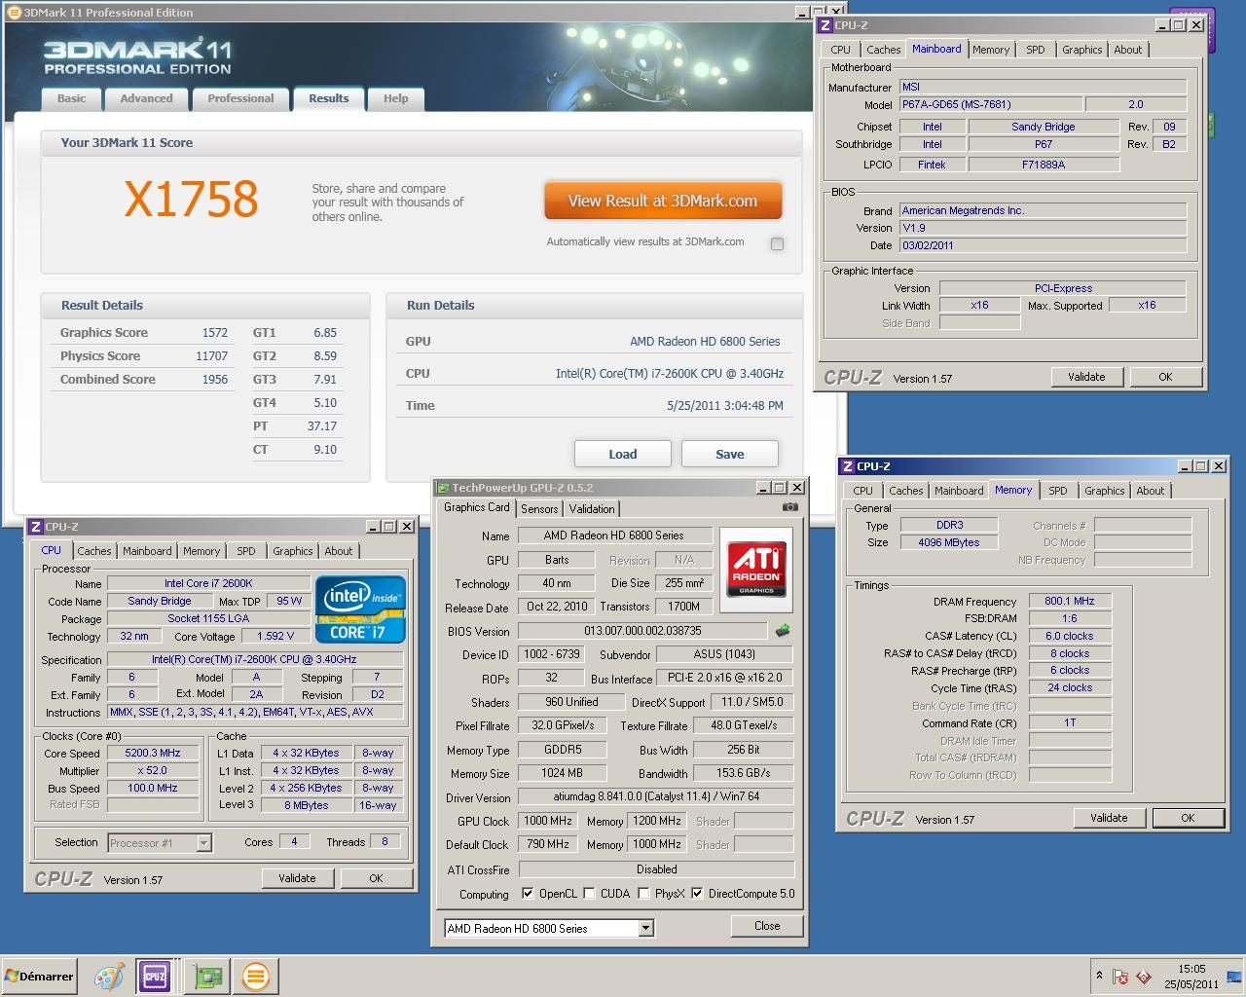The height and width of the screenshot is (997, 1246).
Task: Click the BIOS save icon in GPU-Z
Action: [783, 631]
